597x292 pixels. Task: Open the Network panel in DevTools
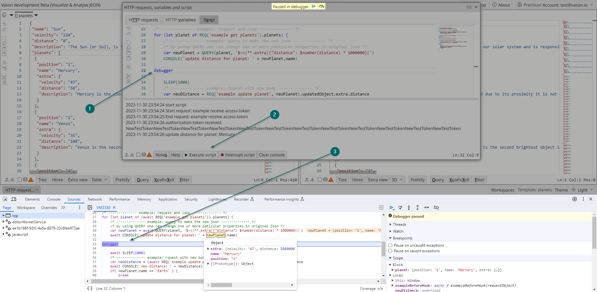pyautogui.click(x=95, y=199)
